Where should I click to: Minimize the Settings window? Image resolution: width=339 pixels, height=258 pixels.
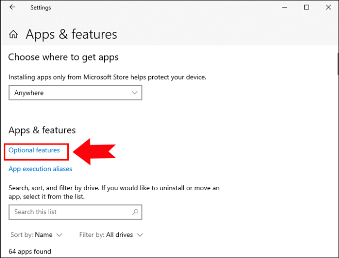point(284,7)
